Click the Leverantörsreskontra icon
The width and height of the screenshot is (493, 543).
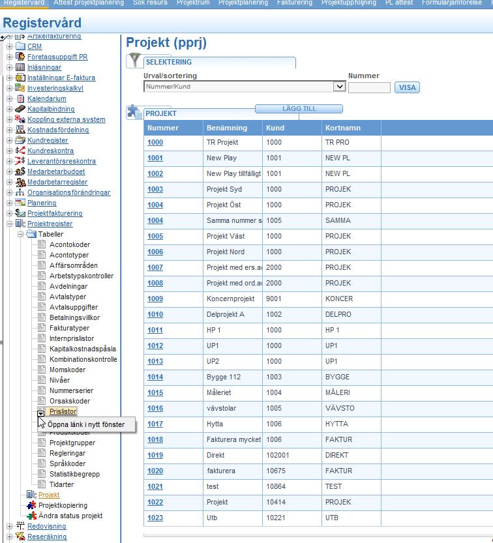coord(20,160)
